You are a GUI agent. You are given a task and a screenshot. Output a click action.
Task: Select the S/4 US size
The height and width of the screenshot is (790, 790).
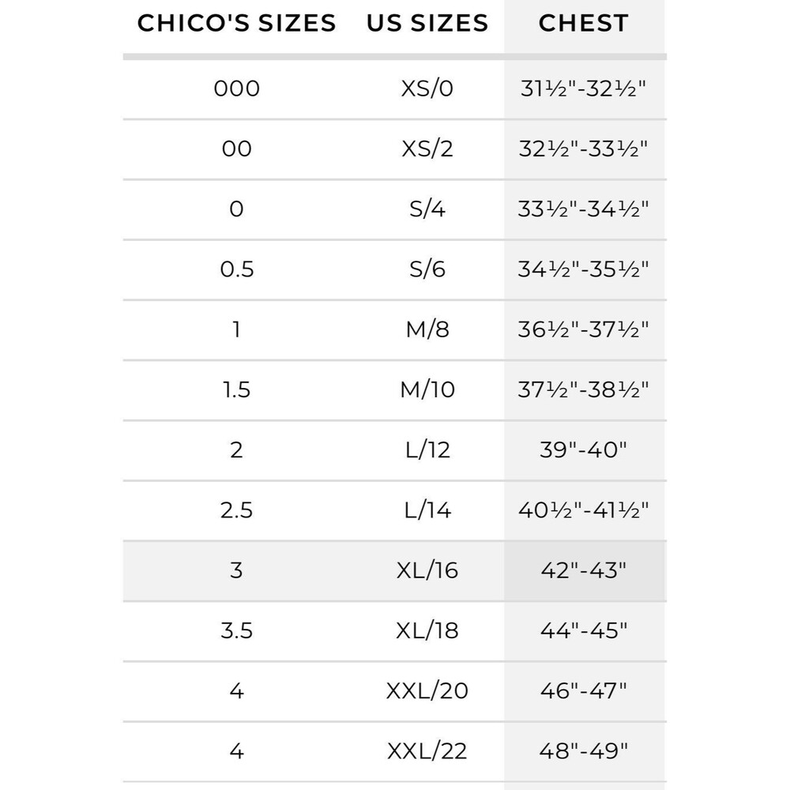tap(427, 209)
